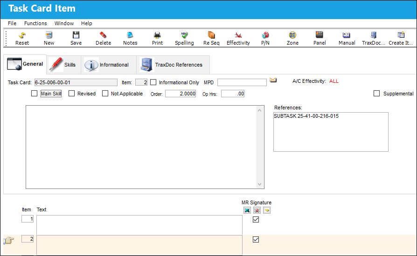Viewport: 417px width, 256px height.
Task: Open the TraxDoc toolbar icon
Action: [374, 35]
